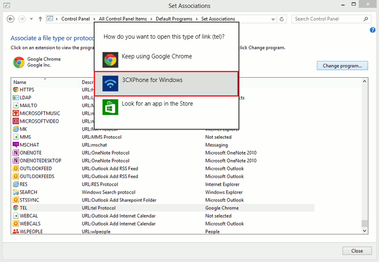This screenshot has height=262, width=379.
Task: Click the Outlook icon beside STSSYNC
Action: 16,200
